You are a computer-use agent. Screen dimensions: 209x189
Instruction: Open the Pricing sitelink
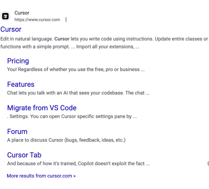18,61
